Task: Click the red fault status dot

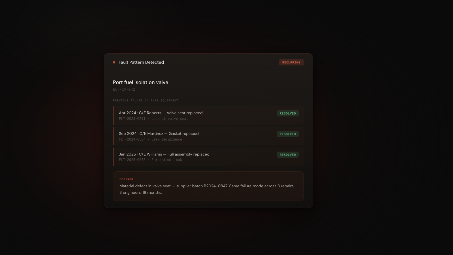Action: point(114,62)
